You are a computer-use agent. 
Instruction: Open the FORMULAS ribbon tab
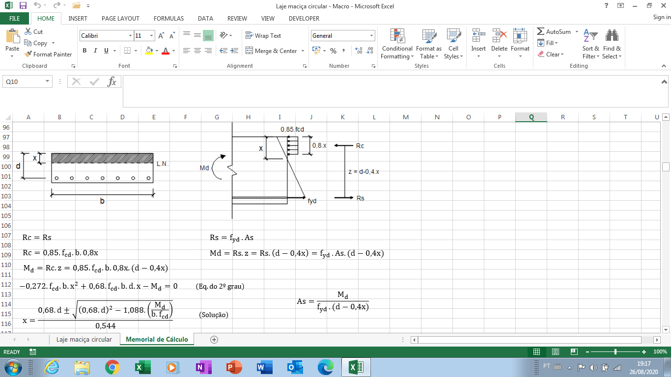(x=168, y=18)
